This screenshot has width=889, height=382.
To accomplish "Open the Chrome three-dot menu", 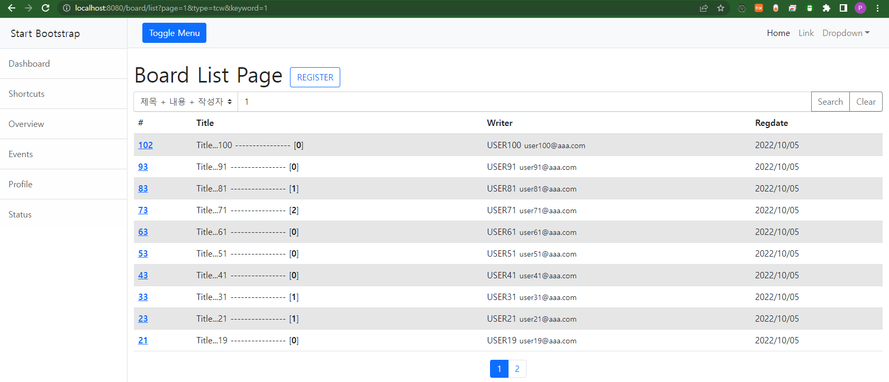I will (877, 8).
